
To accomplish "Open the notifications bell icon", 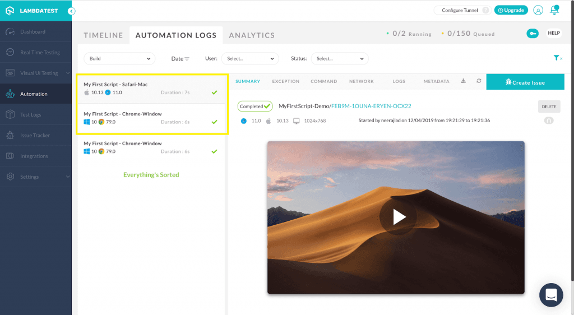I will (x=554, y=10).
